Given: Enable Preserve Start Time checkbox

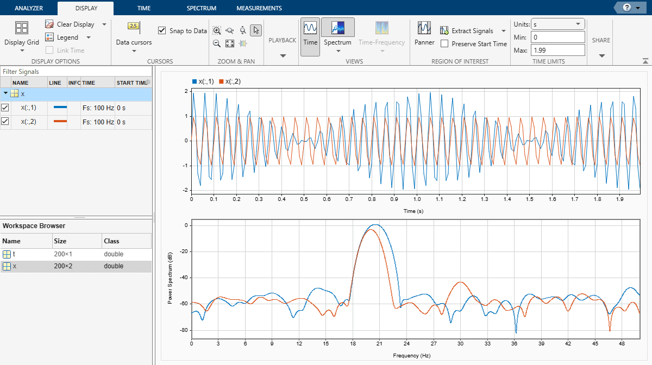Looking at the screenshot, I should coord(444,44).
